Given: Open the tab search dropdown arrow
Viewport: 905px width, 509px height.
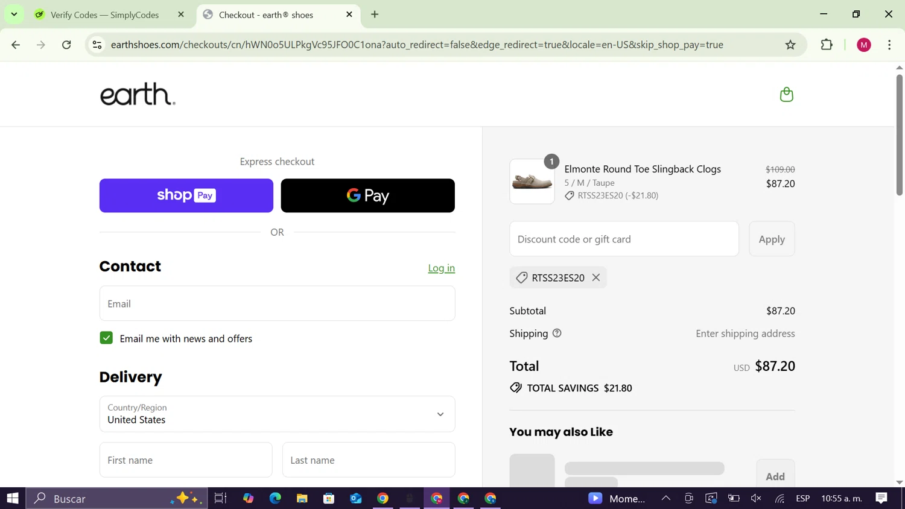Looking at the screenshot, I should coord(14,14).
